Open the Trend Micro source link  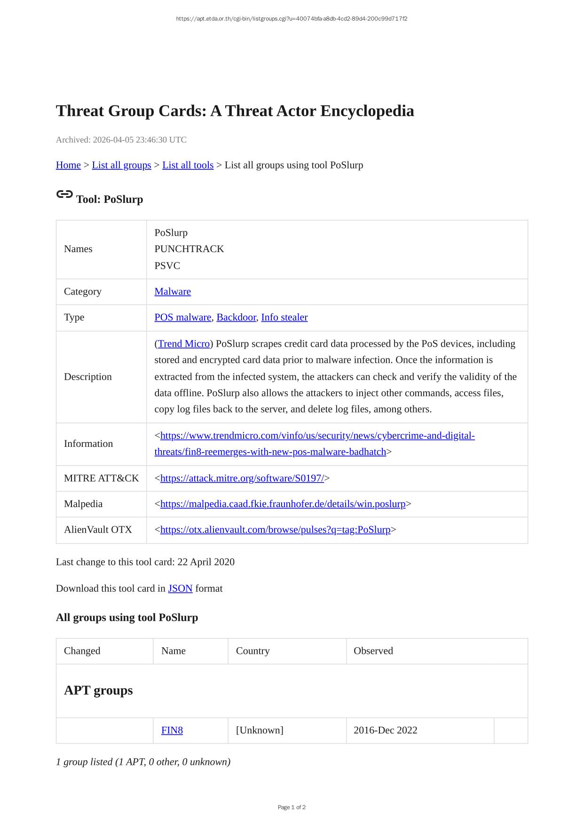click(184, 344)
